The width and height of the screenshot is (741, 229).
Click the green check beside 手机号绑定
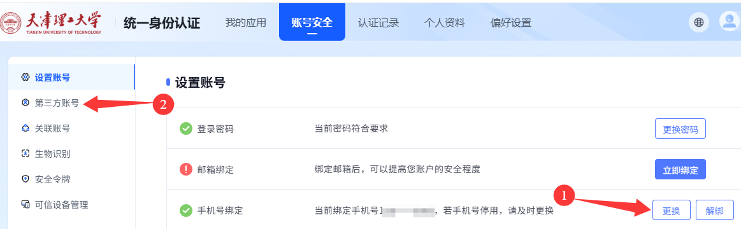(x=186, y=210)
